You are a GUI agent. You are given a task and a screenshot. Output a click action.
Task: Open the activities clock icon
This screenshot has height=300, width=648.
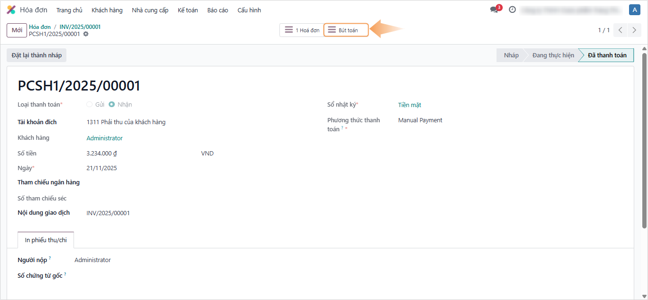coord(512,9)
